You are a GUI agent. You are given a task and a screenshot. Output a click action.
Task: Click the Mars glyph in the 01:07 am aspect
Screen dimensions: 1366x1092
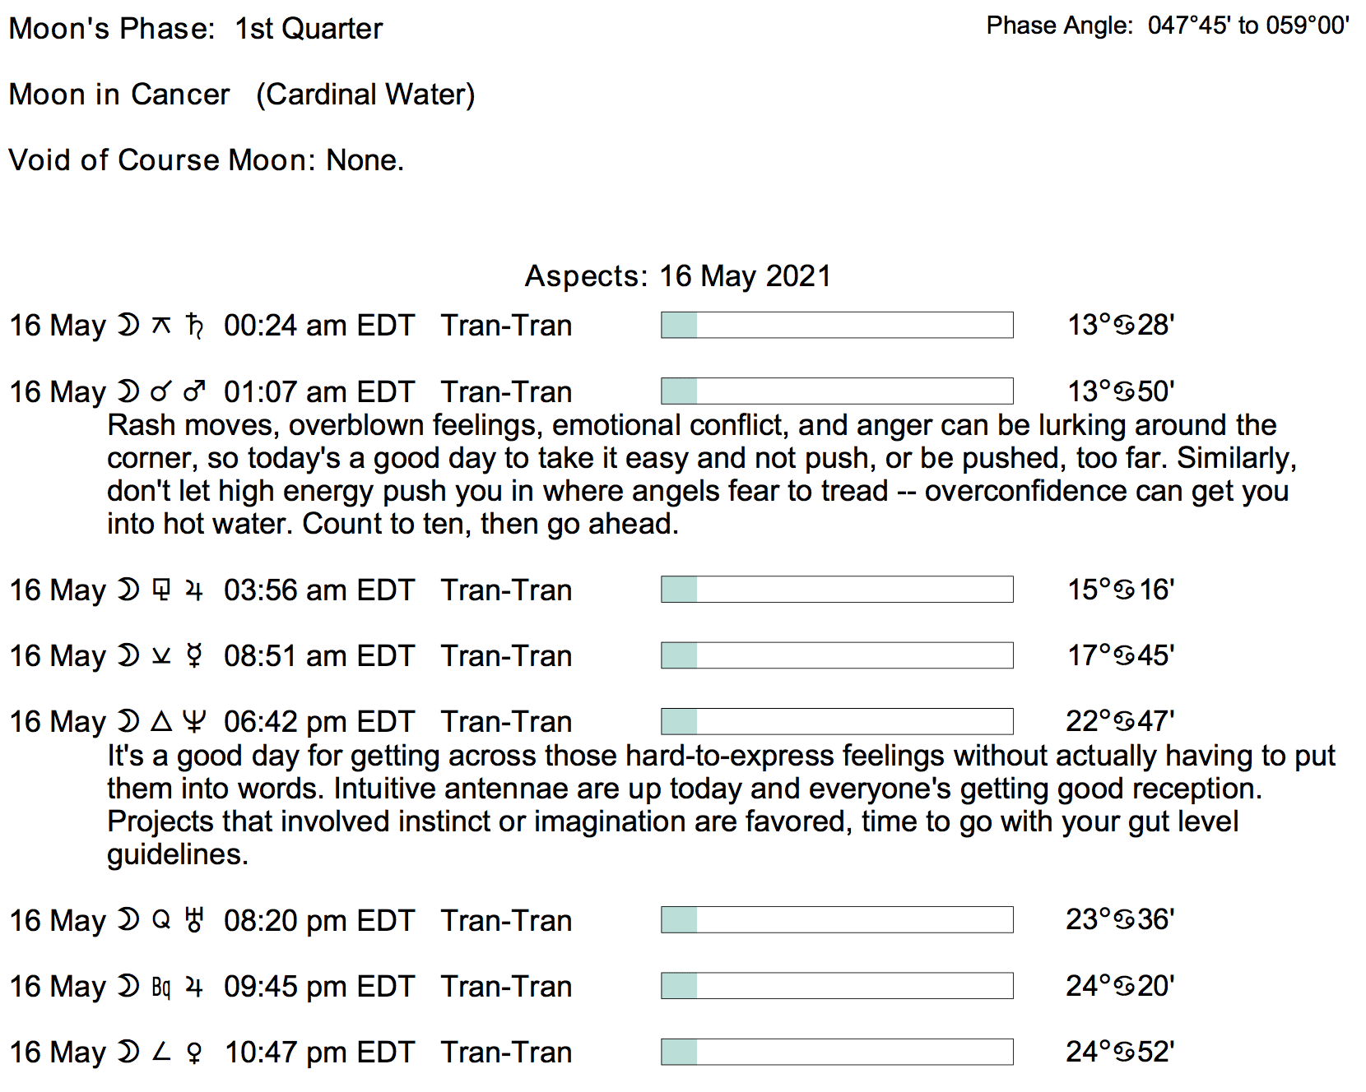(x=194, y=391)
